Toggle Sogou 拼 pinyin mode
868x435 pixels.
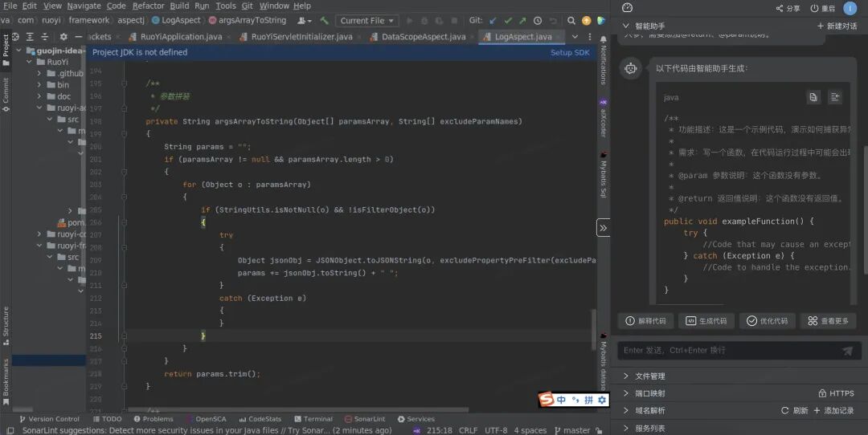point(588,400)
